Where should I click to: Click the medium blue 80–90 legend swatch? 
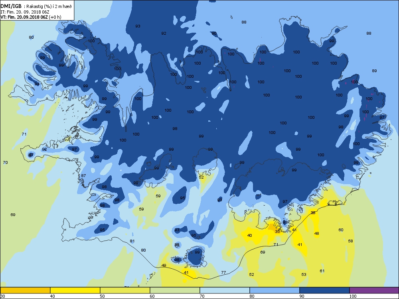click(275, 290)
